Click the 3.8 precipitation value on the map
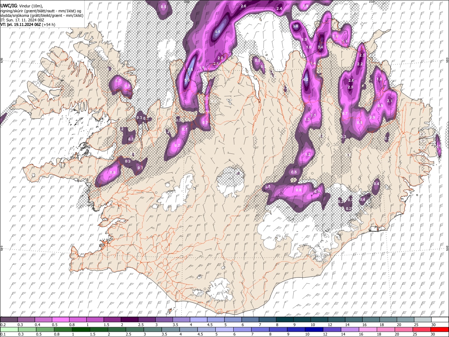The image size is (449, 337). [x=295, y=26]
